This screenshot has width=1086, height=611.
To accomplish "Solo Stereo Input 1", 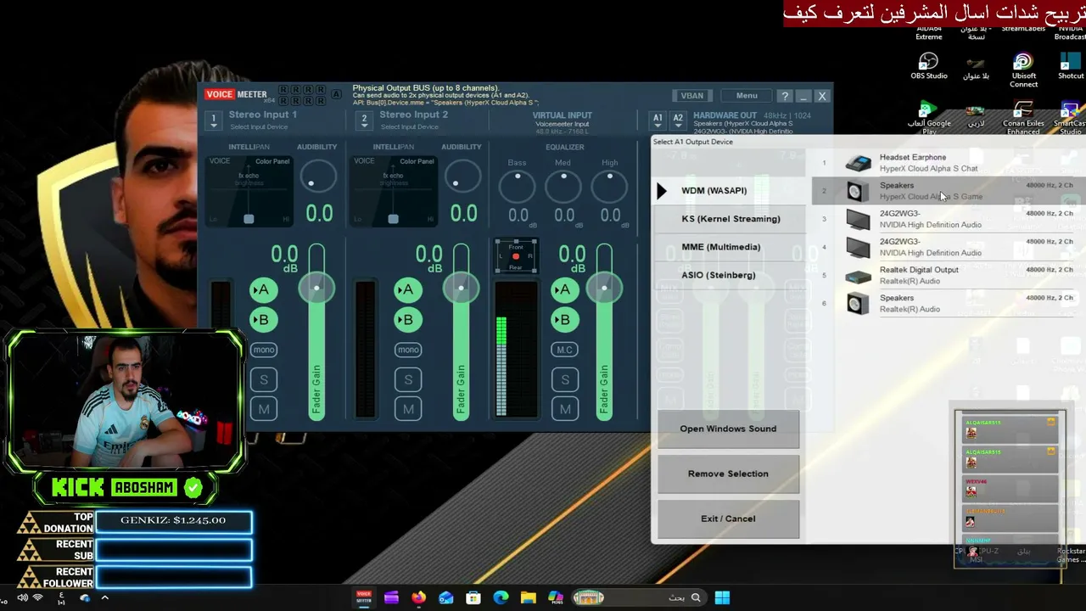I will point(264,379).
